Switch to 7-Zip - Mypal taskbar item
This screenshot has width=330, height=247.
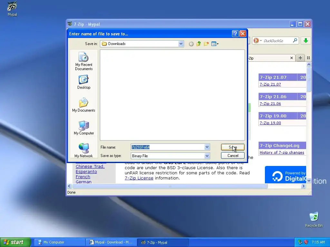163,242
